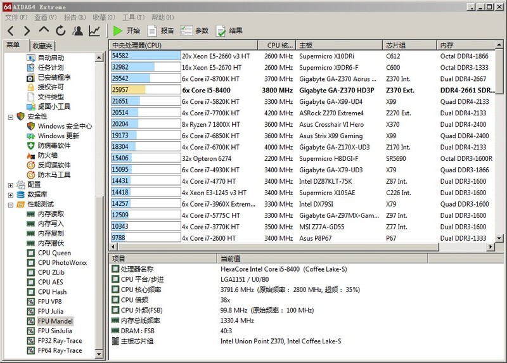The width and height of the screenshot is (507, 363).
Task: Select the 防病毒软件 icon
Action: click(x=30, y=146)
